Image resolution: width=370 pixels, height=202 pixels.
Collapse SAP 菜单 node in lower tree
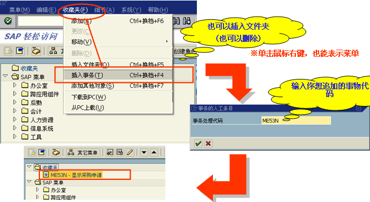(29, 182)
